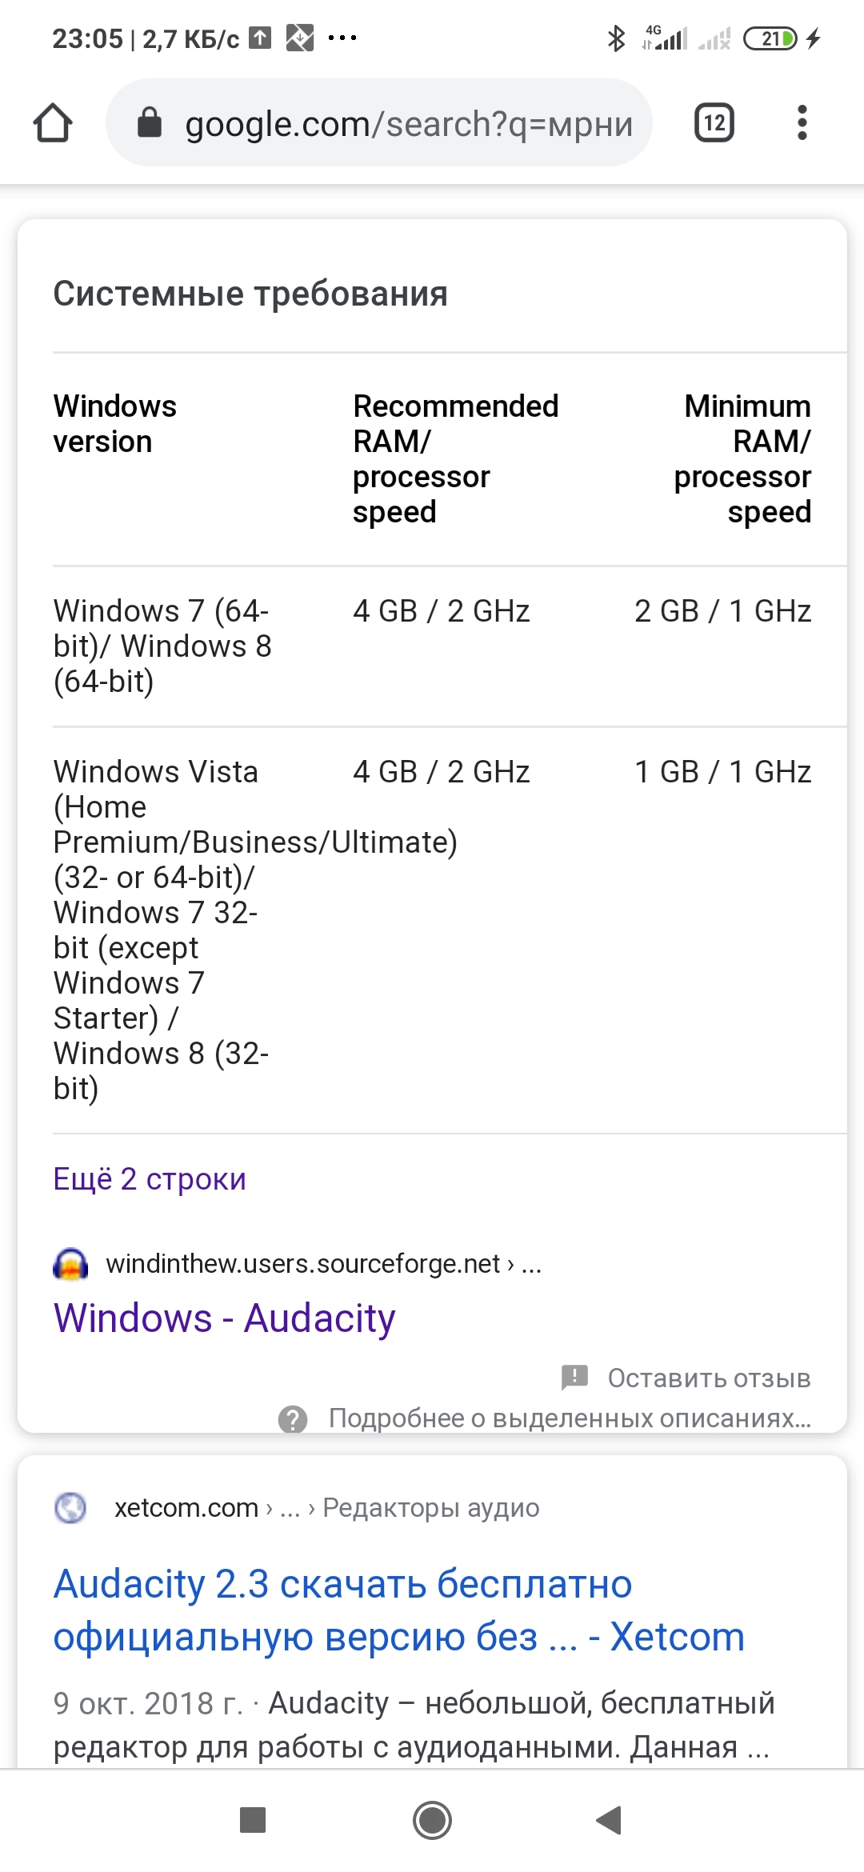Open the tab switcher showing 12 tabs
The width and height of the screenshot is (864, 1872).
click(x=714, y=123)
